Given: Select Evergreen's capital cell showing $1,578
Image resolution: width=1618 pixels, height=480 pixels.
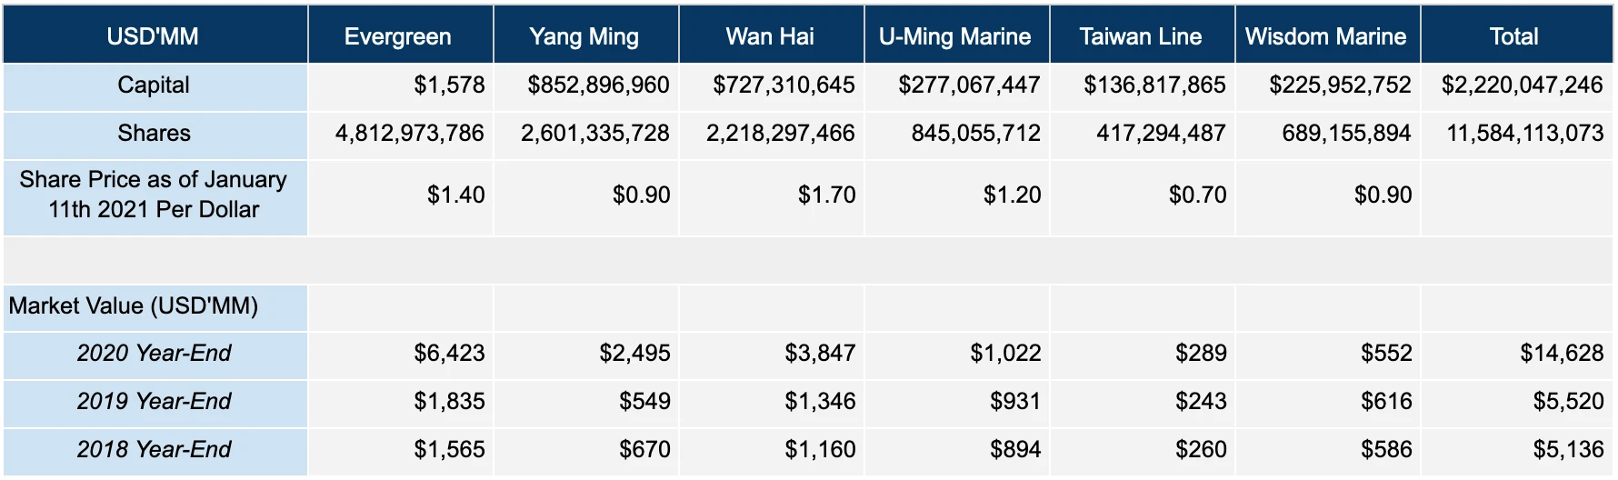Looking at the screenshot, I should (449, 85).
